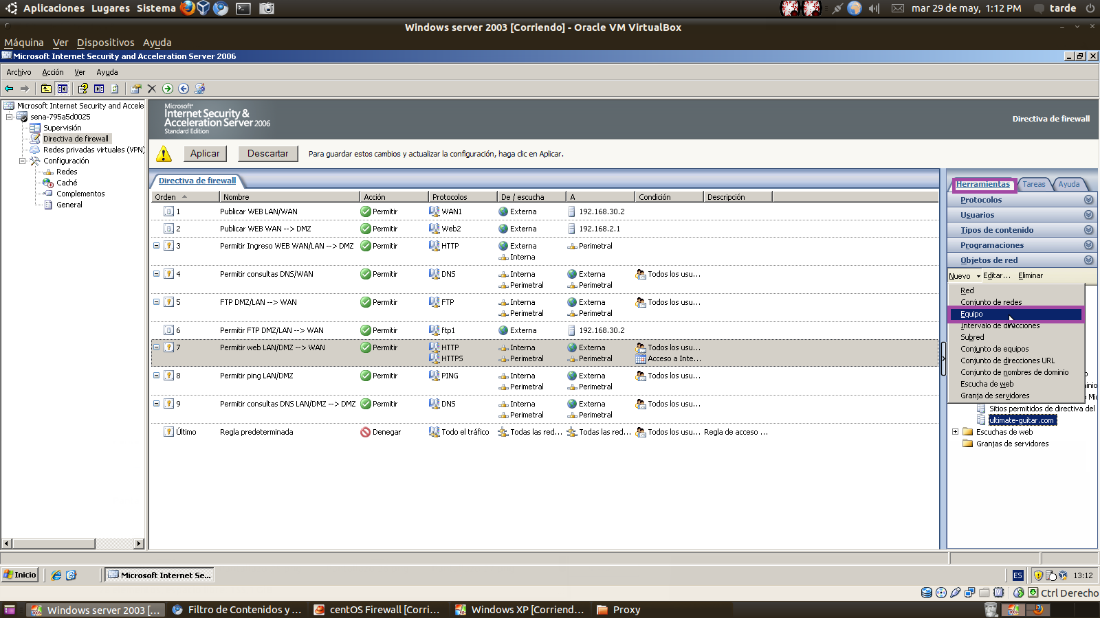Open Complementos in the tree

(80, 194)
